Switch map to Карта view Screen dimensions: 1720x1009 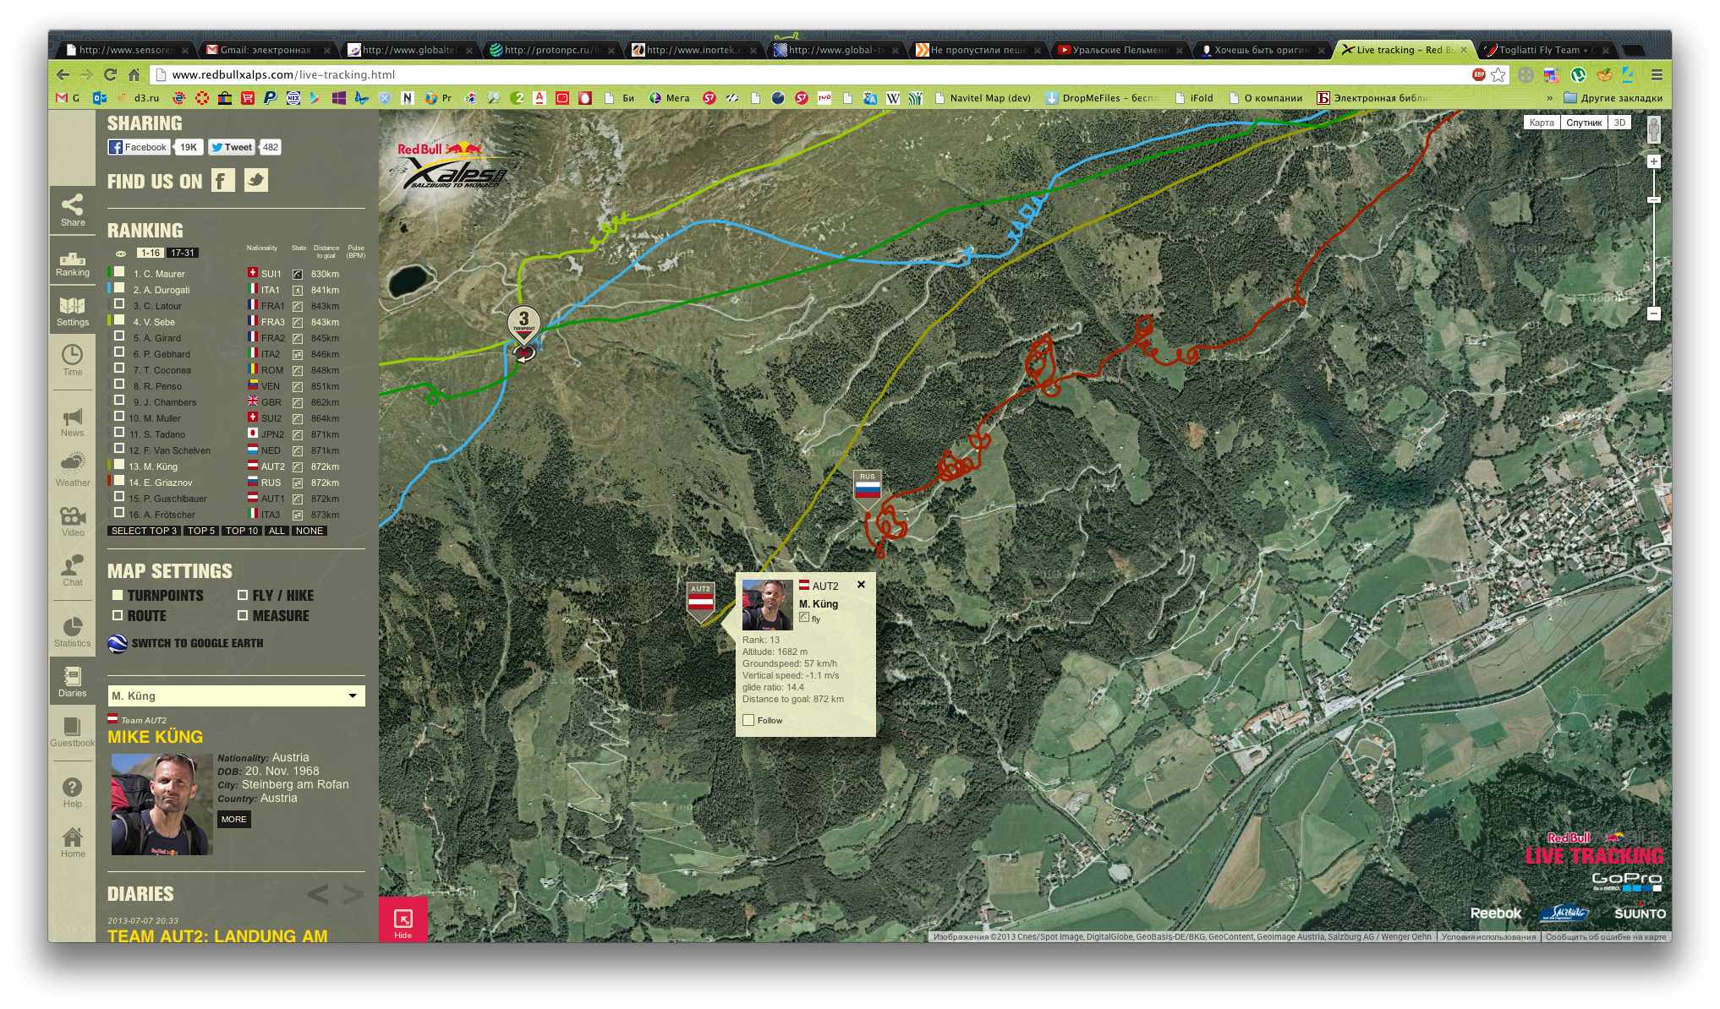tap(1541, 123)
